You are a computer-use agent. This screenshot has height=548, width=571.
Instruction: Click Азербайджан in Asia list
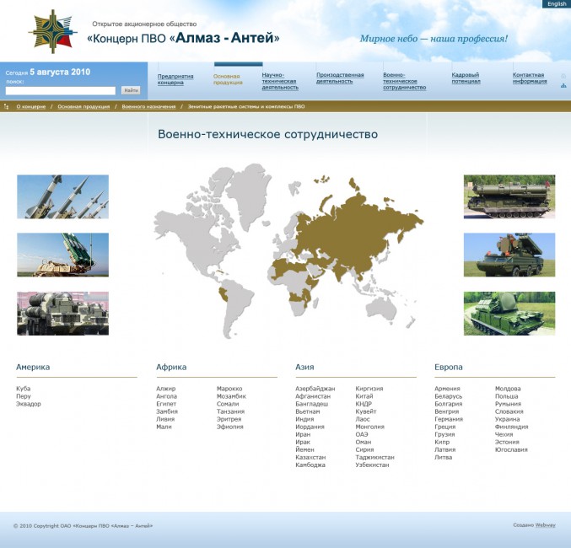(x=315, y=389)
